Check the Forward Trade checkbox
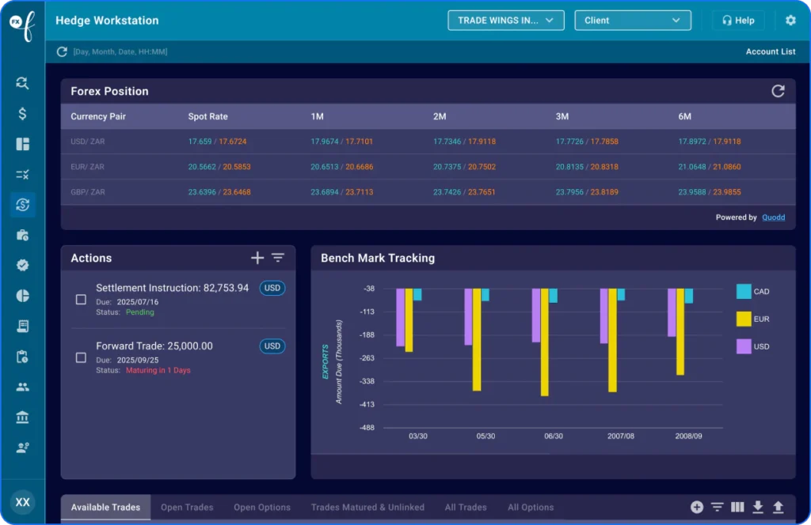The width and height of the screenshot is (811, 525). [x=81, y=357]
